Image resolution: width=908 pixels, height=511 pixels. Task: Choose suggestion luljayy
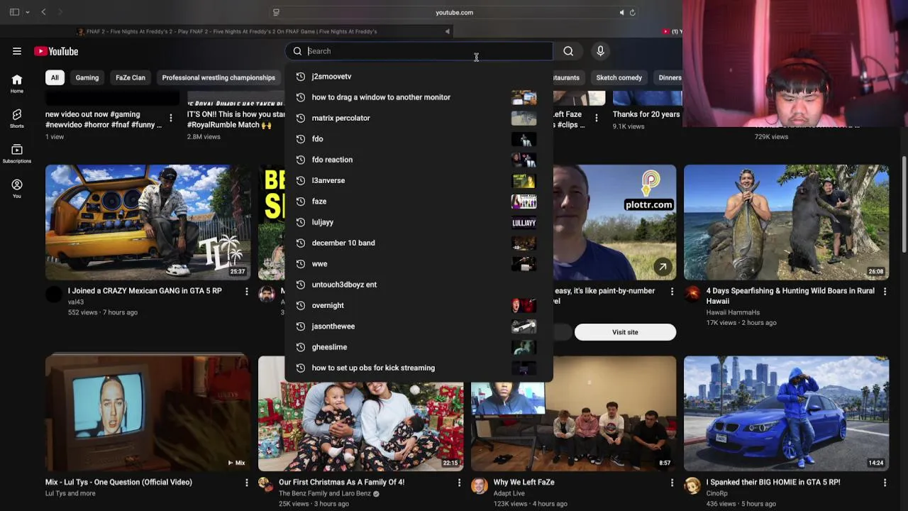419,222
